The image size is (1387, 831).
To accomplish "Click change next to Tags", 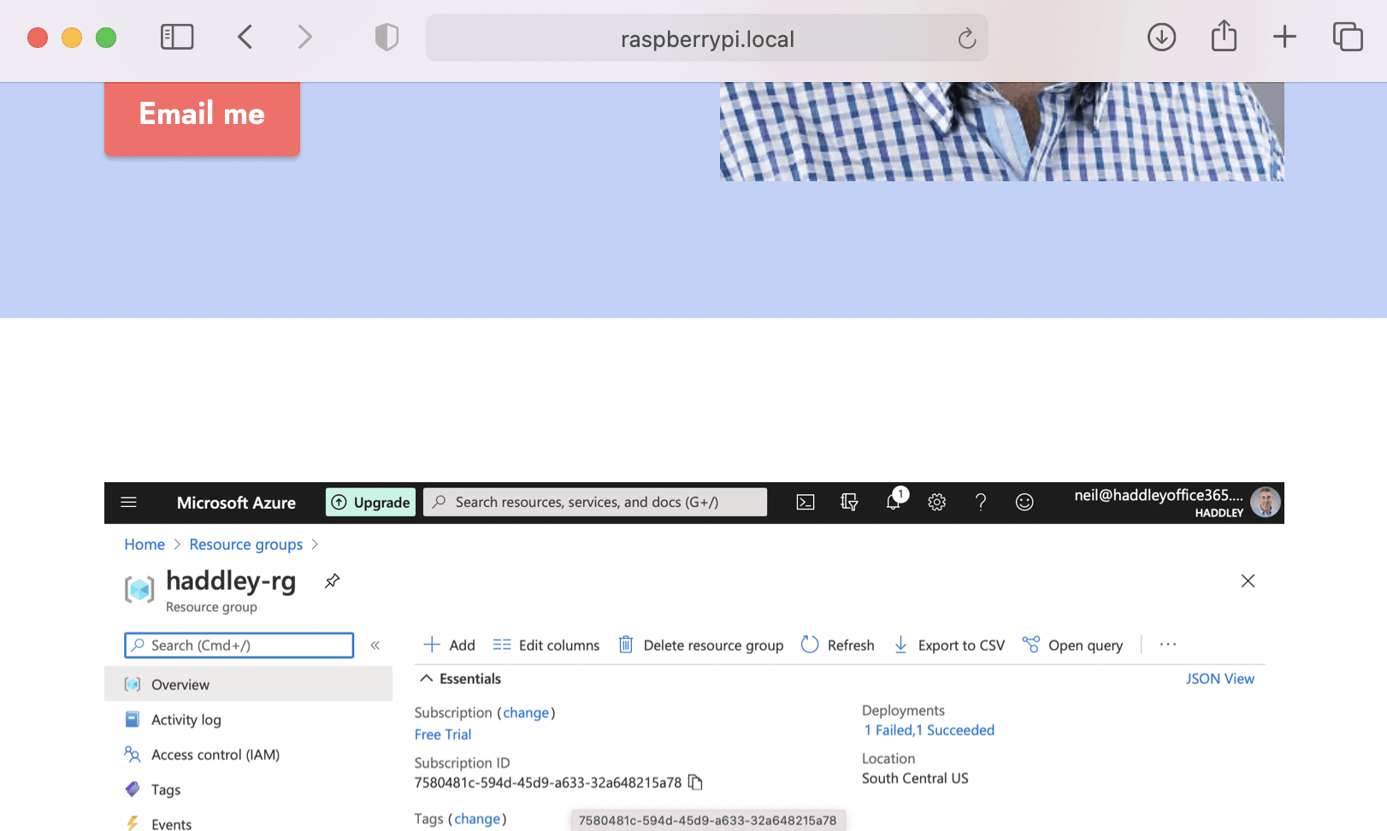I will (x=477, y=819).
